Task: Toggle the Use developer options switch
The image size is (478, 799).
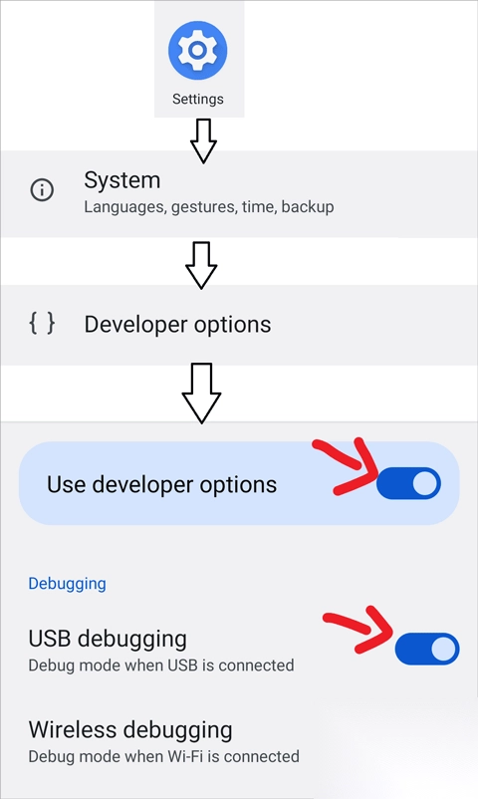Action: coord(408,483)
